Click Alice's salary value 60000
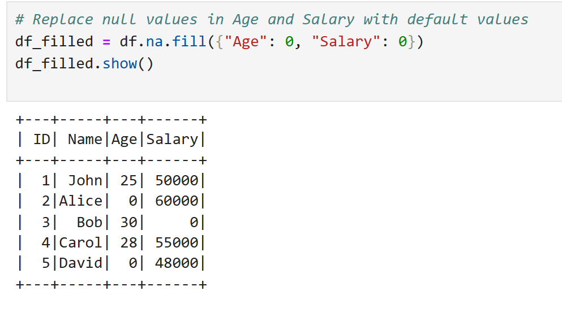This screenshot has height=317, width=562. pos(177,201)
